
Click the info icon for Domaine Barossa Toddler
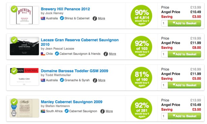tap(95, 80)
